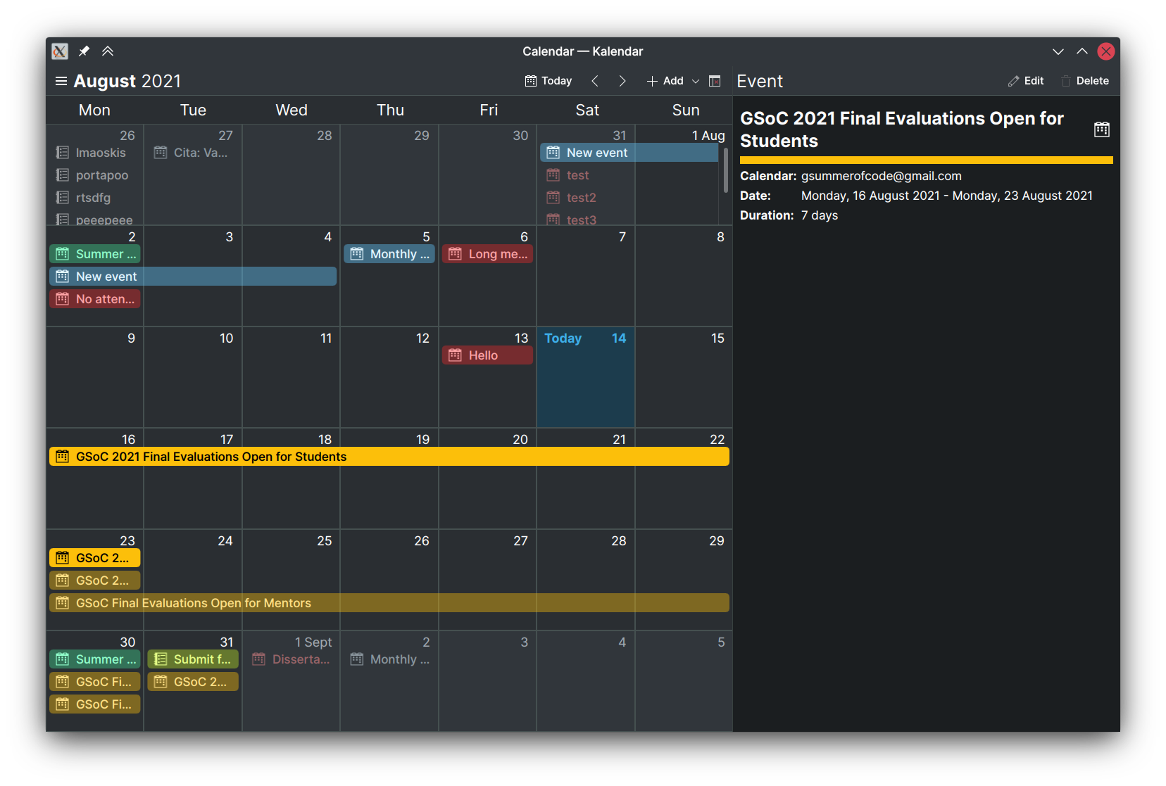1166x786 pixels.
Task: Pin the window with pin icon
Action: click(x=84, y=51)
